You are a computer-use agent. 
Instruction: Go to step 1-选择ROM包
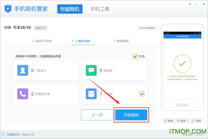tap(42, 41)
